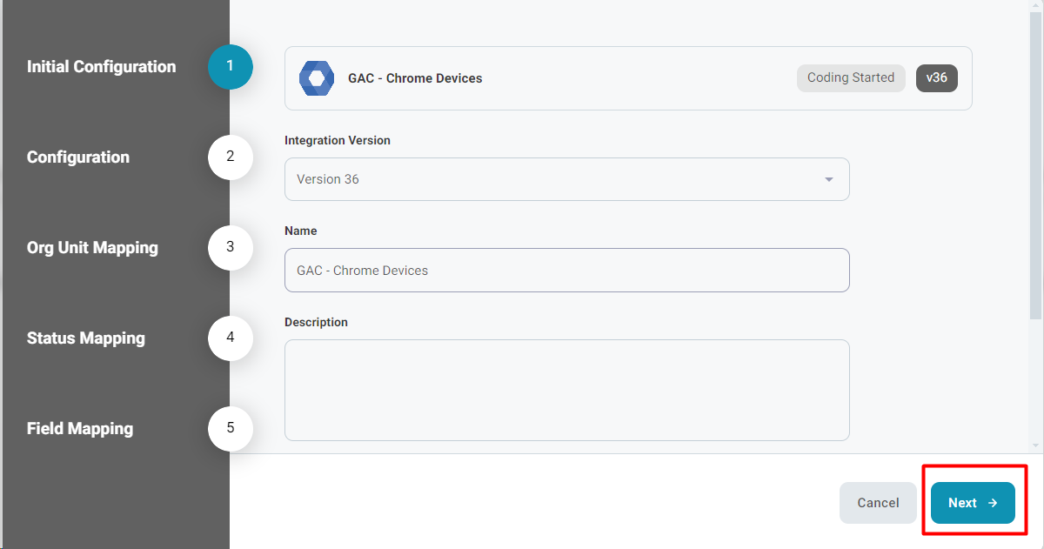Click the Next button
The height and width of the screenshot is (549, 1044).
(x=973, y=503)
